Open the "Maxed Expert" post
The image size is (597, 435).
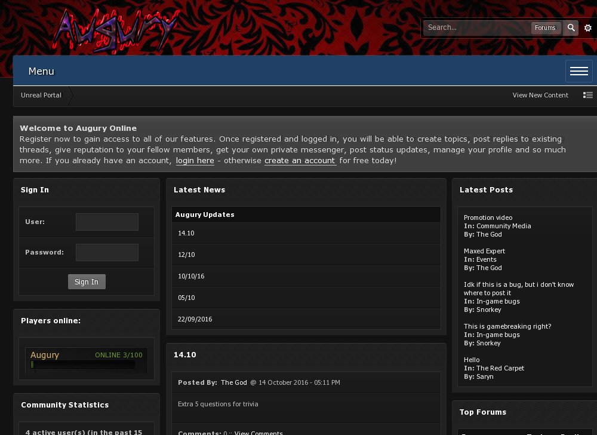(484, 251)
